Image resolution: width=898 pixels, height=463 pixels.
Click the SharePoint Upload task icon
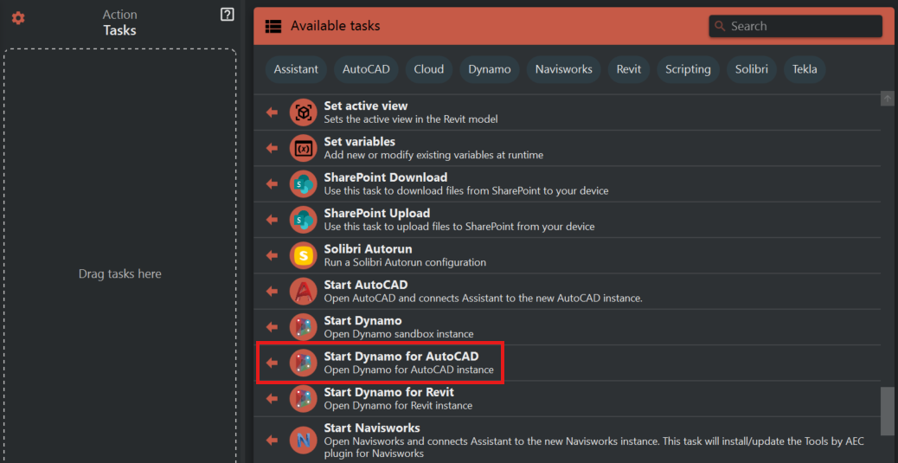(304, 220)
